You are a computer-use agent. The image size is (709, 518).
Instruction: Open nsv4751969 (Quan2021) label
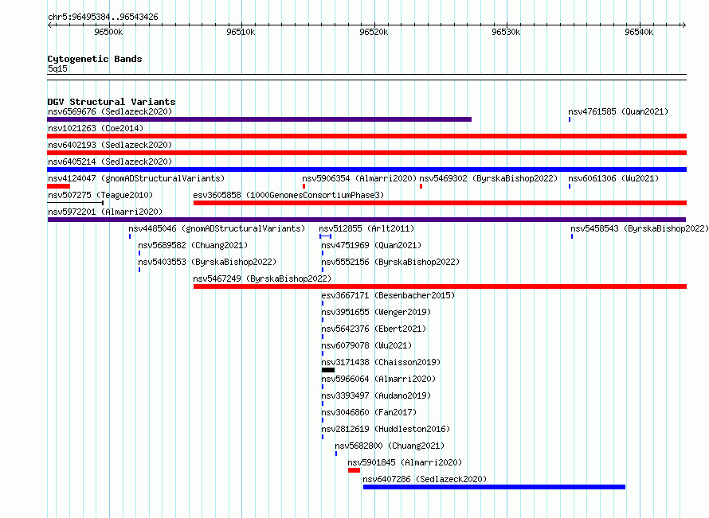[x=371, y=245]
